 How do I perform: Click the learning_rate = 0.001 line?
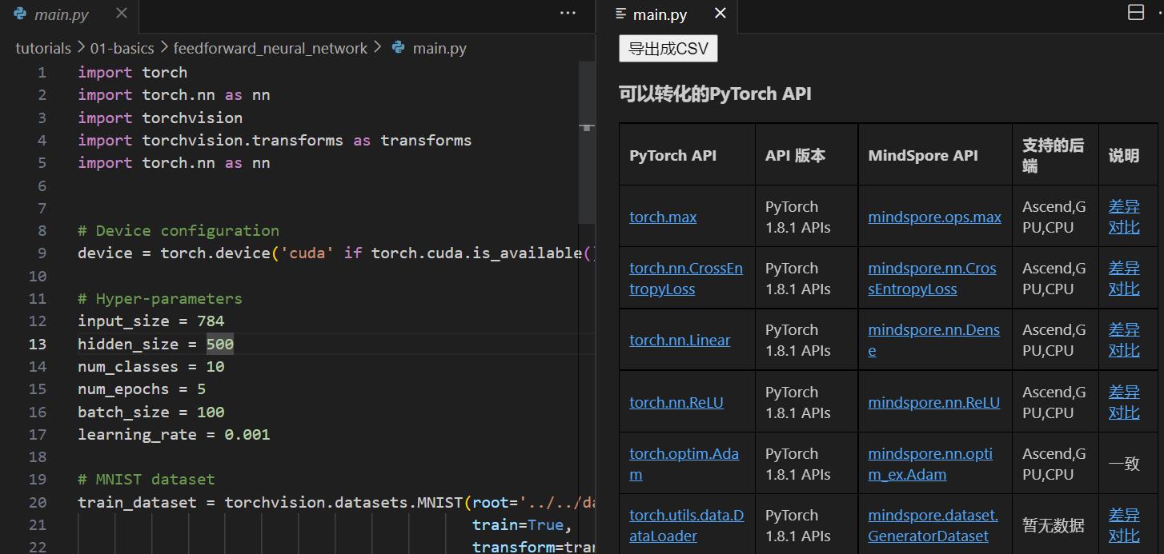point(174,435)
